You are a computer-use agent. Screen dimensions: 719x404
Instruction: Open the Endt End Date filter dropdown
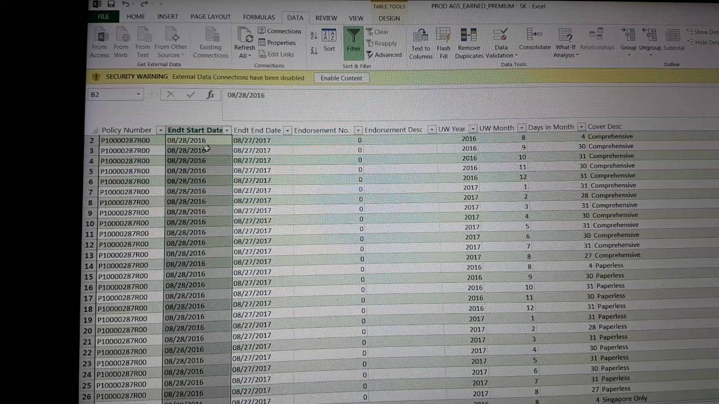pyautogui.click(x=287, y=131)
